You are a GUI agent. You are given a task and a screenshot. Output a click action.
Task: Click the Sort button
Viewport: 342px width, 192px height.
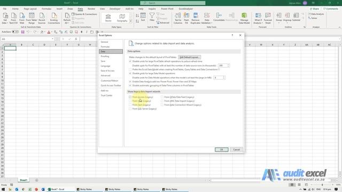click(143, 17)
